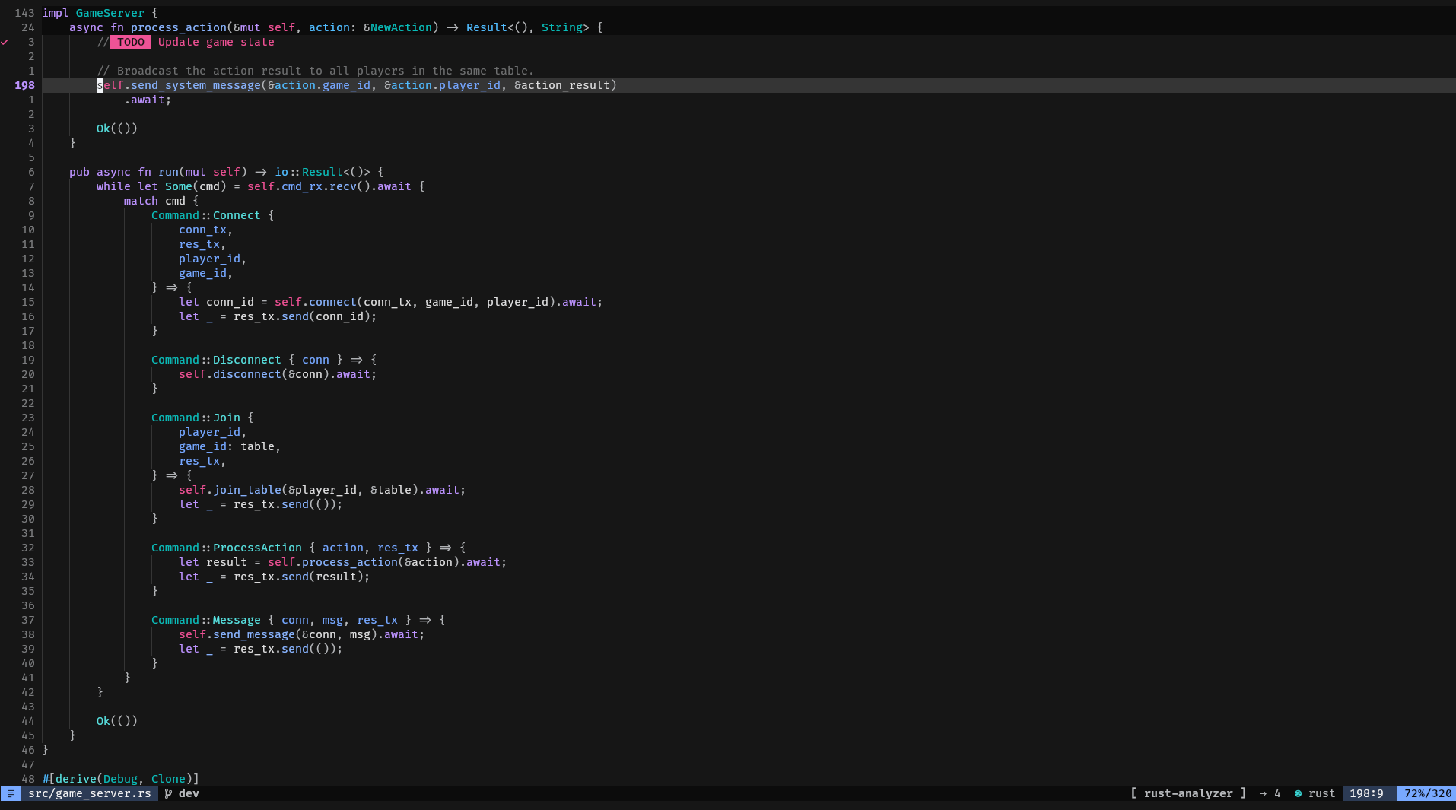The height and width of the screenshot is (810, 1456).
Task: Click the Command::ProcessAction match arm
Action: coord(227,548)
